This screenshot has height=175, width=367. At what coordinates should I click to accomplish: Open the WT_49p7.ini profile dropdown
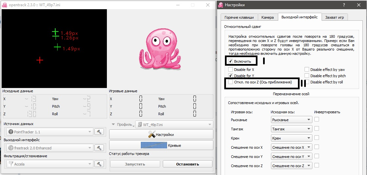[x=174, y=124]
